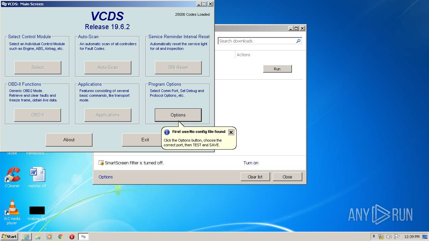This screenshot has height=241, width=429.
Task: Maximize the downloads window
Action: pyautogui.click(x=296, y=28)
